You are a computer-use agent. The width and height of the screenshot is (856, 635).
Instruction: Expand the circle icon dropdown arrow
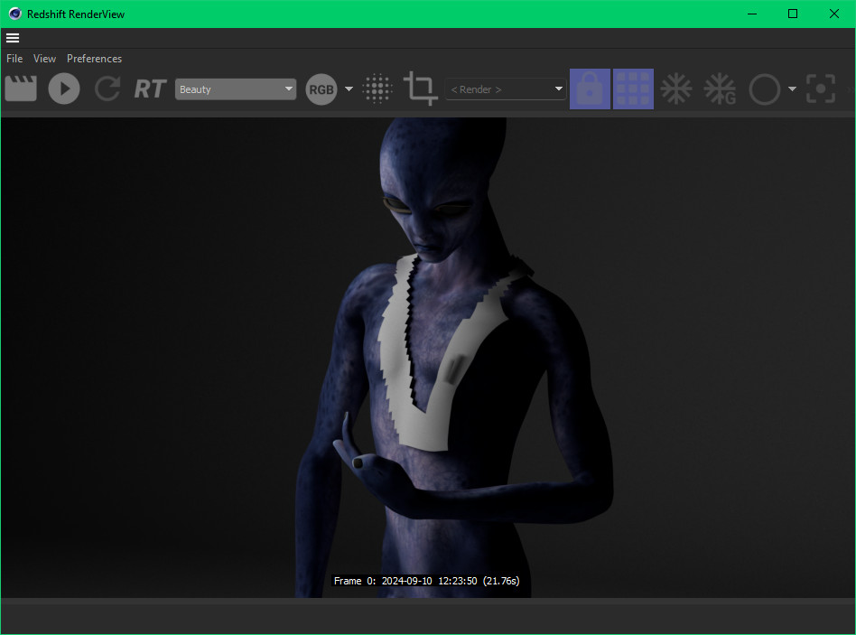click(x=792, y=89)
